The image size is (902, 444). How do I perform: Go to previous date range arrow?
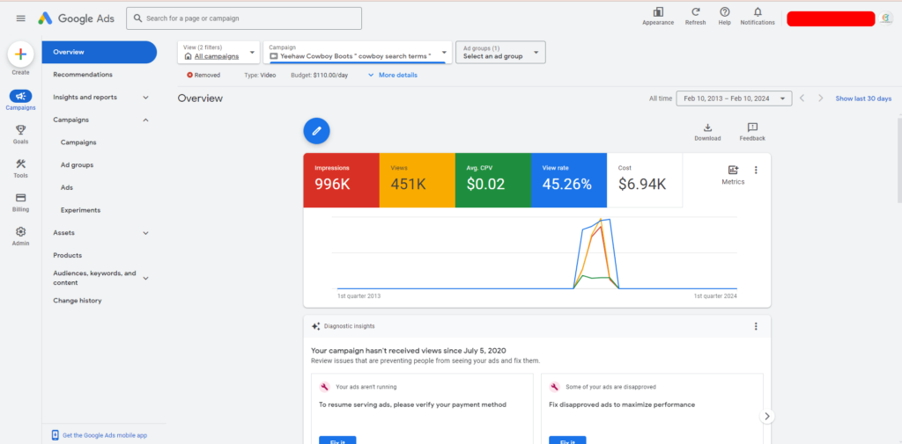(x=802, y=98)
